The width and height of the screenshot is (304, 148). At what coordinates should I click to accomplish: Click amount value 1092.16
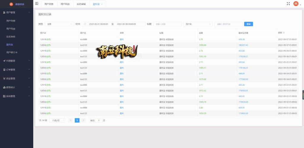[x=202, y=57]
